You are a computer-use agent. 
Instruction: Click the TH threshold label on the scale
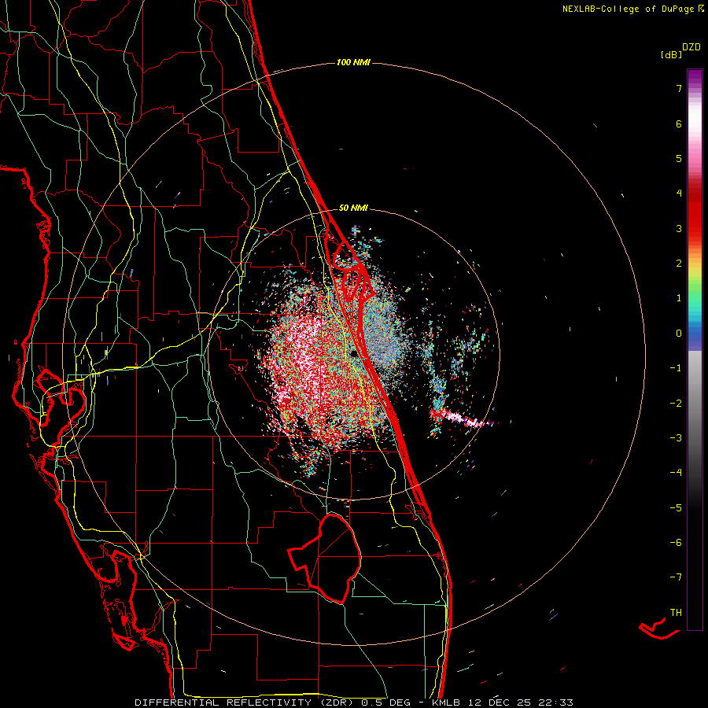[x=676, y=613]
